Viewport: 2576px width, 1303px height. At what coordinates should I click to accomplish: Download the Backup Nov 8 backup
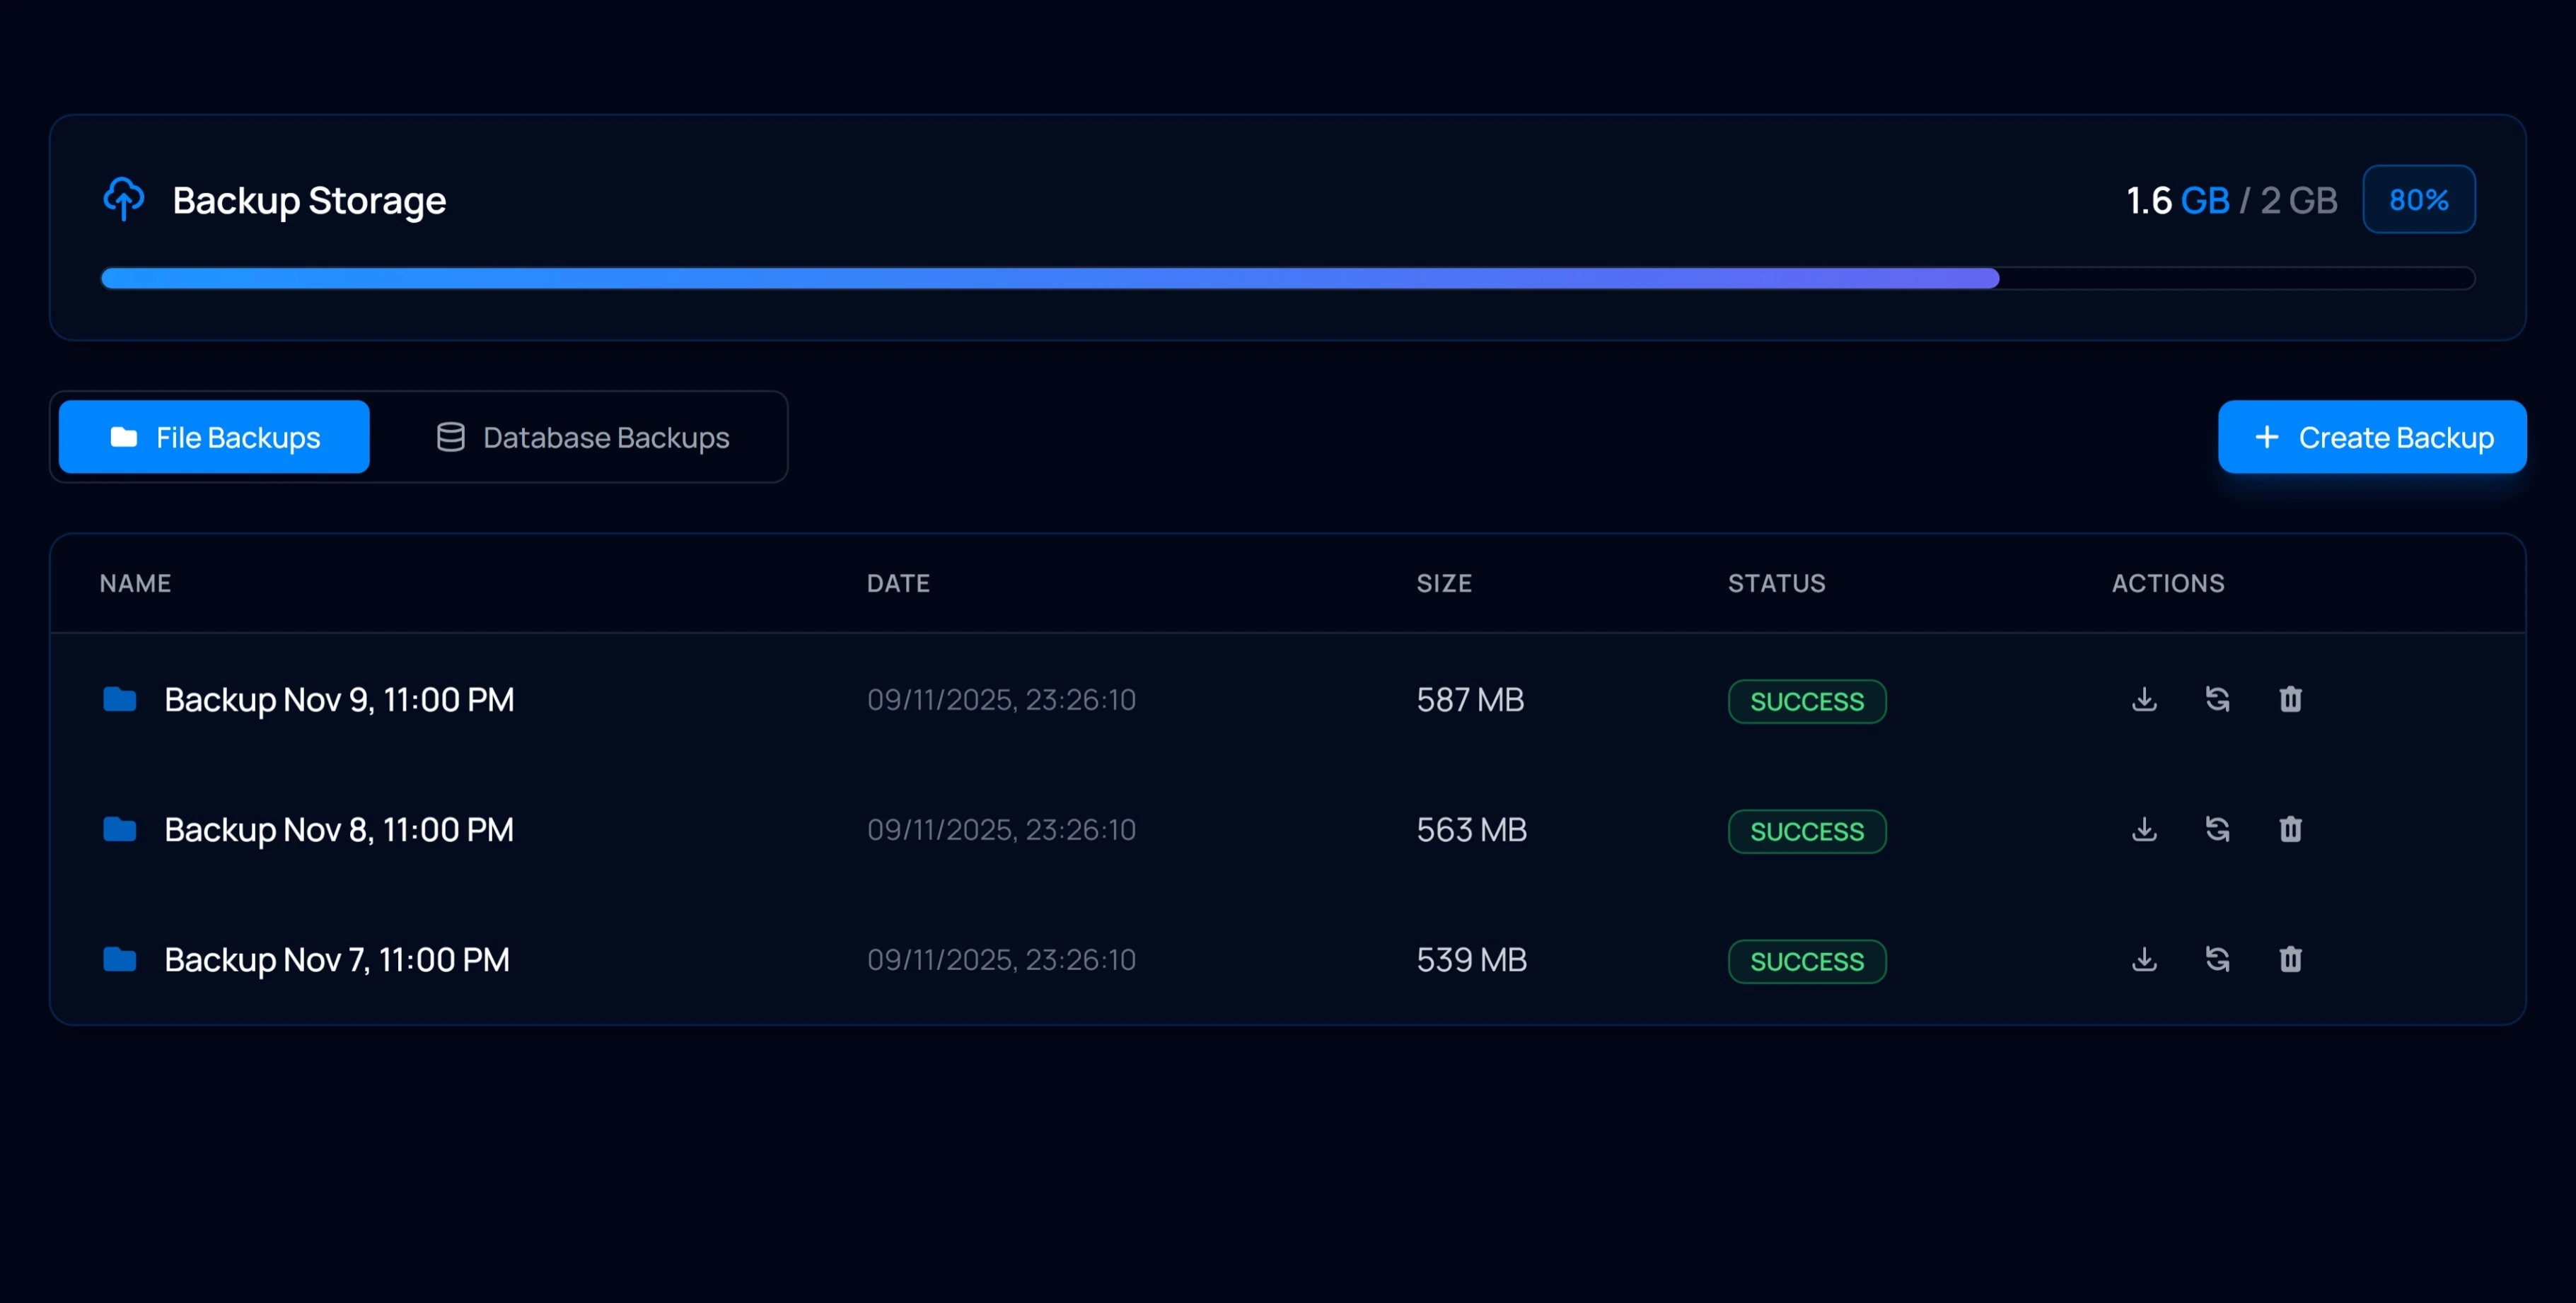click(2144, 829)
